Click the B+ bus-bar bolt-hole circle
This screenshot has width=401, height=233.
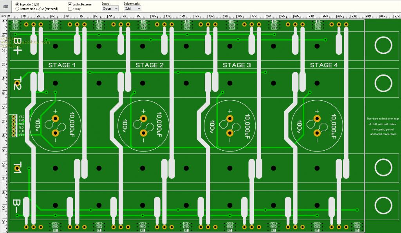coord(383,46)
